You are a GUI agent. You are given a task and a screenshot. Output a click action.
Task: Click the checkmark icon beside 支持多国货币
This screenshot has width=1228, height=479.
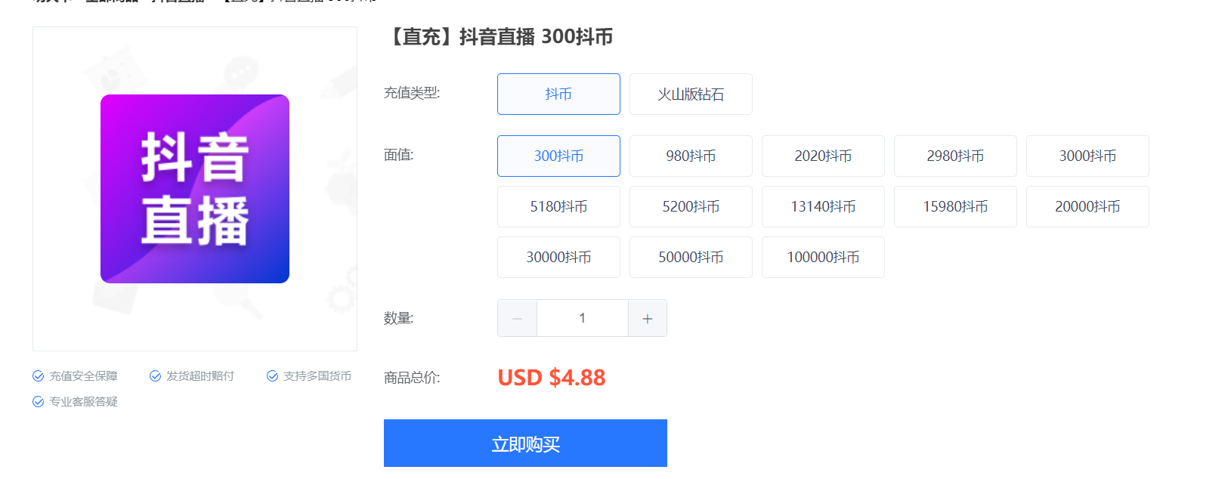coord(272,375)
